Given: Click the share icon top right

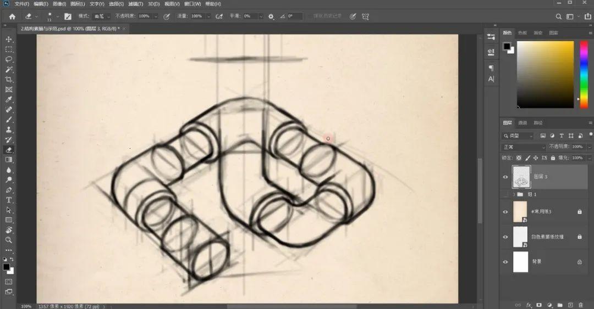Looking at the screenshot, I should coord(587,16).
